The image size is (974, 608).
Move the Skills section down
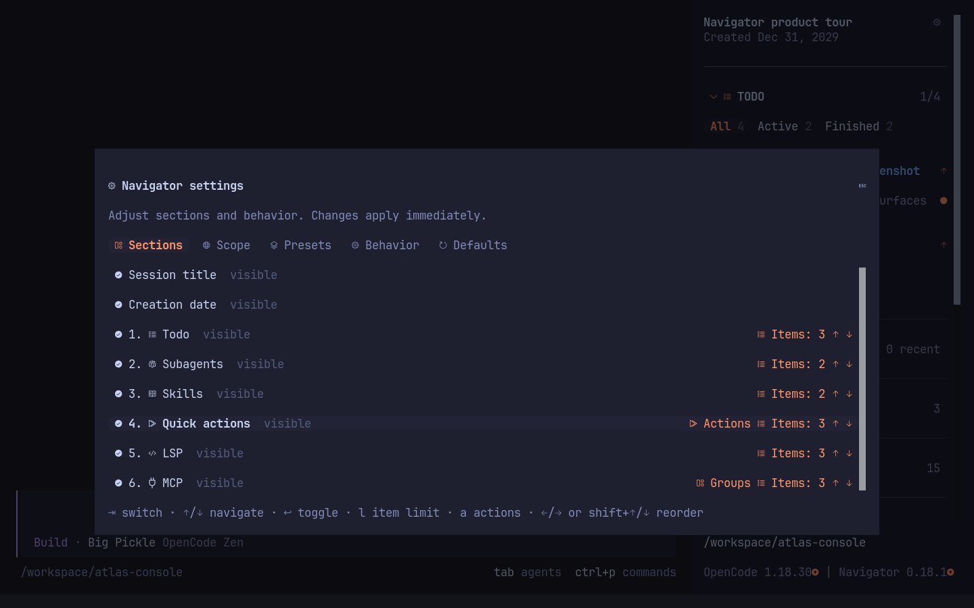(849, 394)
